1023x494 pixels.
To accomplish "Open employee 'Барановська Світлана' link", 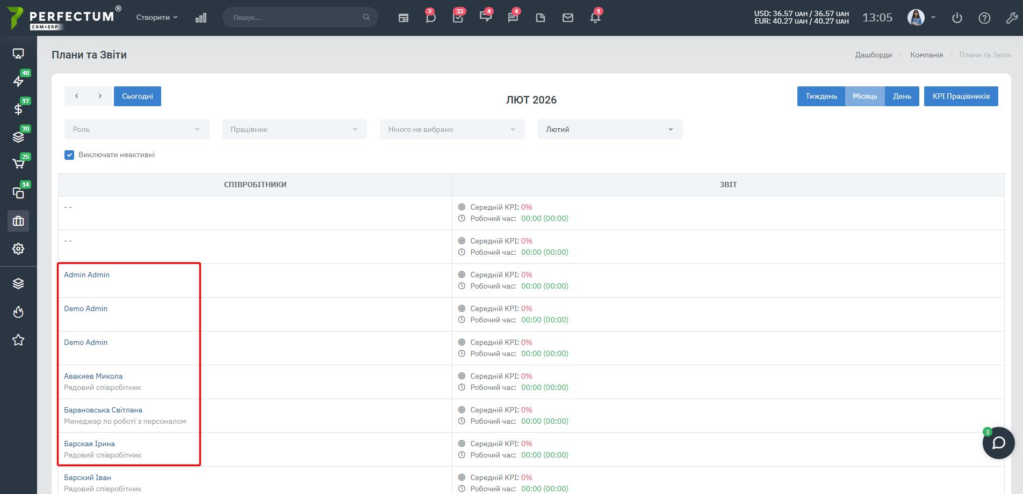I will coord(103,410).
